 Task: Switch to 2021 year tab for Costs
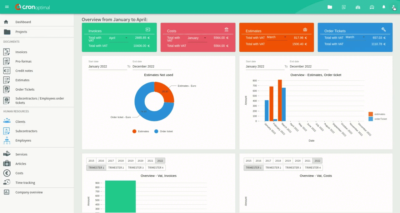(x=307, y=161)
